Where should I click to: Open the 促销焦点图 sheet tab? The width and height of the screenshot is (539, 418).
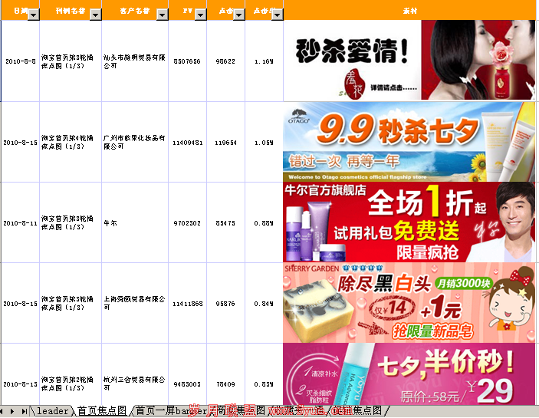click(x=360, y=411)
